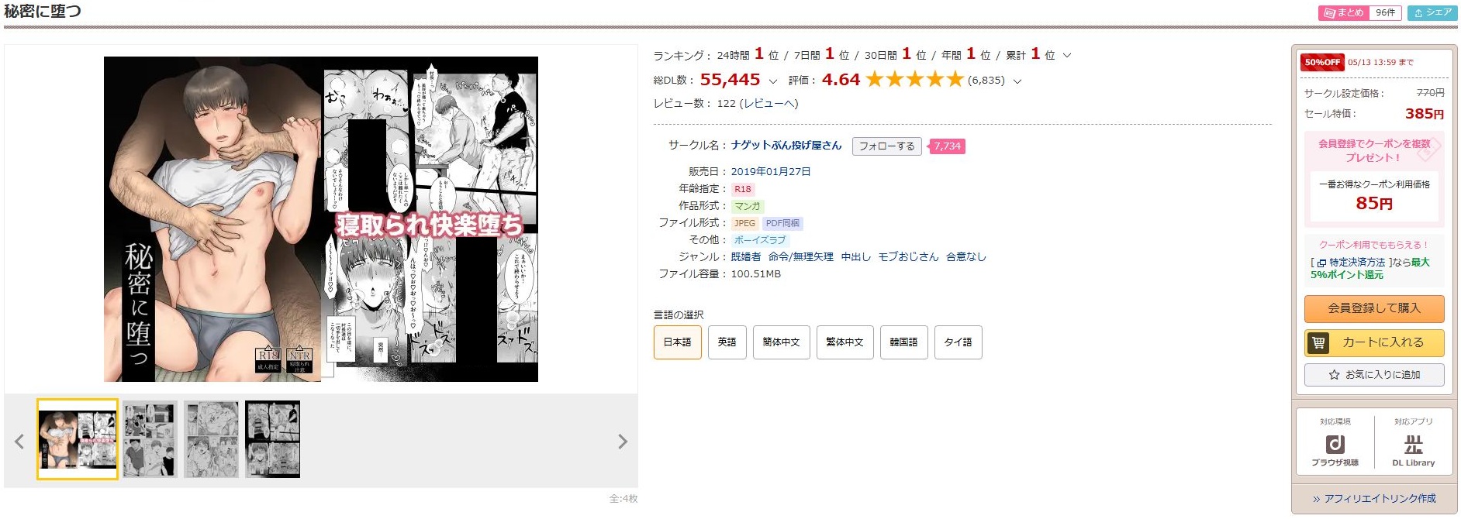Show next thumbnails with right arrow
This screenshot has width=1461, height=519.
point(622,442)
